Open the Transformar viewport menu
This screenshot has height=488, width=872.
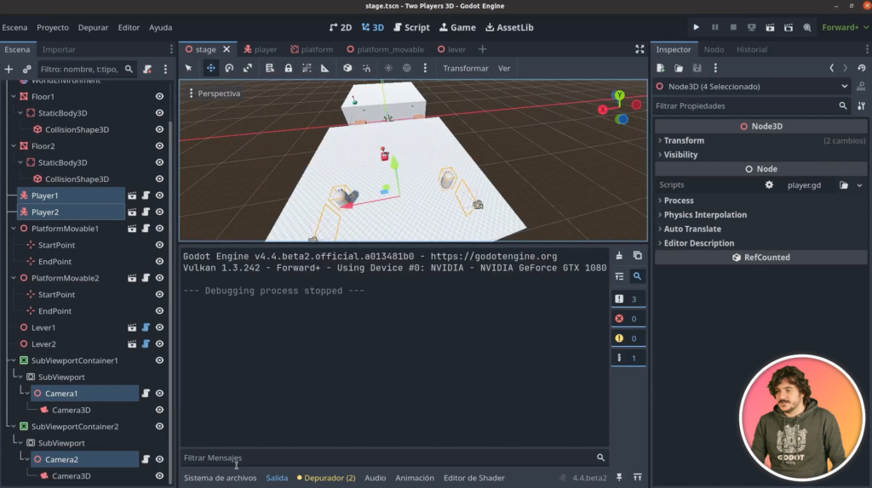coord(466,68)
